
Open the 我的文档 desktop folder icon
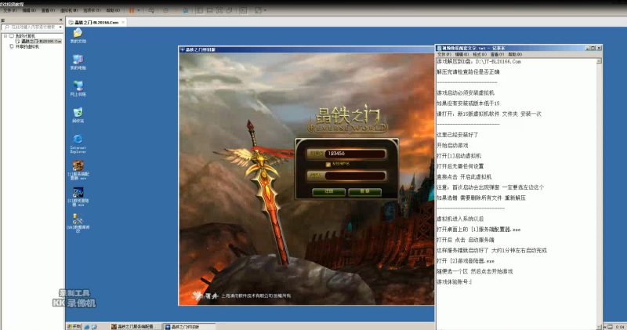pyautogui.click(x=78, y=34)
